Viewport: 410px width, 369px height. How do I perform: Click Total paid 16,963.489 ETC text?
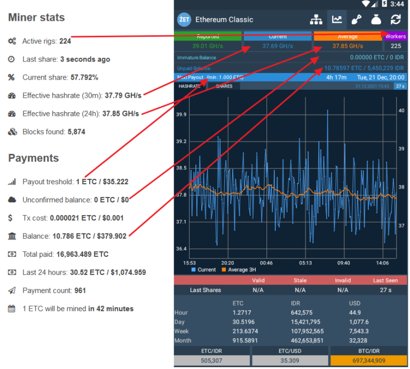65,254
